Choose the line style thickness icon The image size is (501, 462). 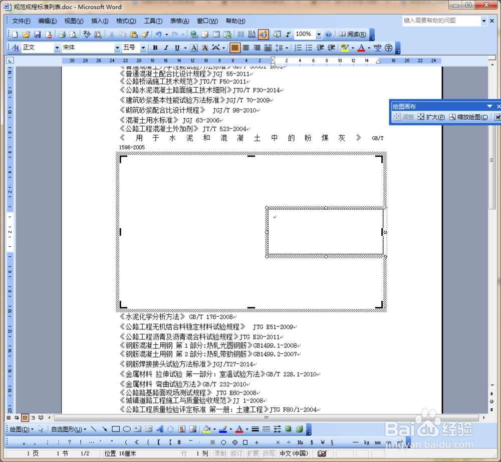[255, 429]
